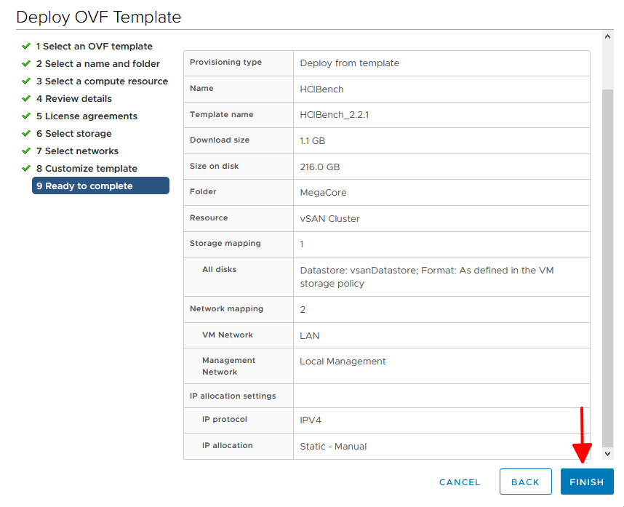Click the Finish button

[x=586, y=482]
